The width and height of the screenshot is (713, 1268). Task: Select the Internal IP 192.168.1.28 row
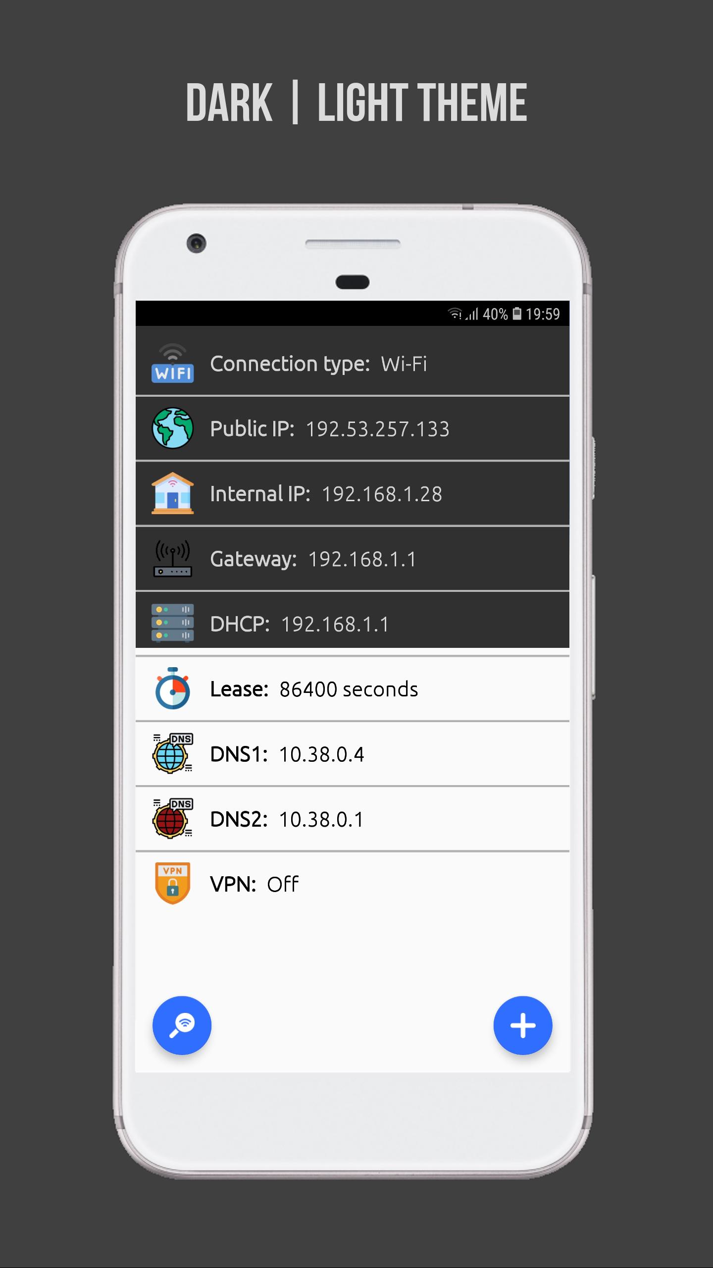[x=353, y=493]
